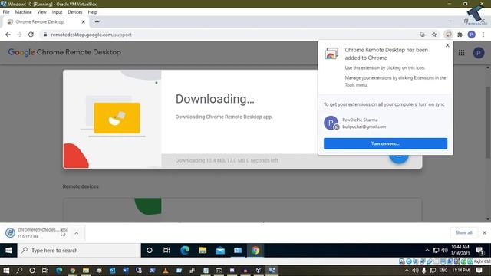Viewport: 491px width, 276px height.
Task: Go forward in Chrome
Action: (19, 34)
